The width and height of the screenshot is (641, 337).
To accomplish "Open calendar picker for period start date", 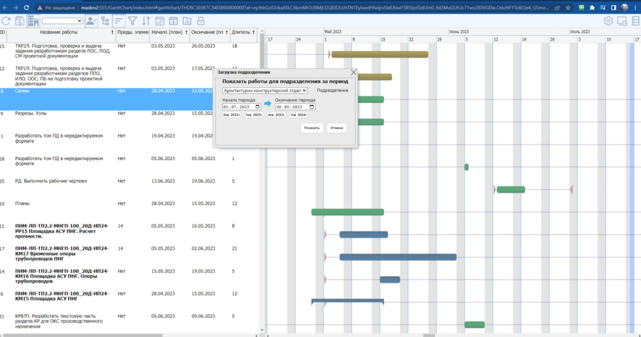I will 257,106.
